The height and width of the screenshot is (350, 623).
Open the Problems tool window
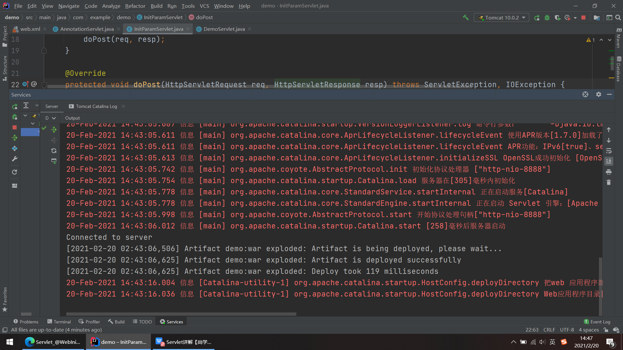[26, 322]
